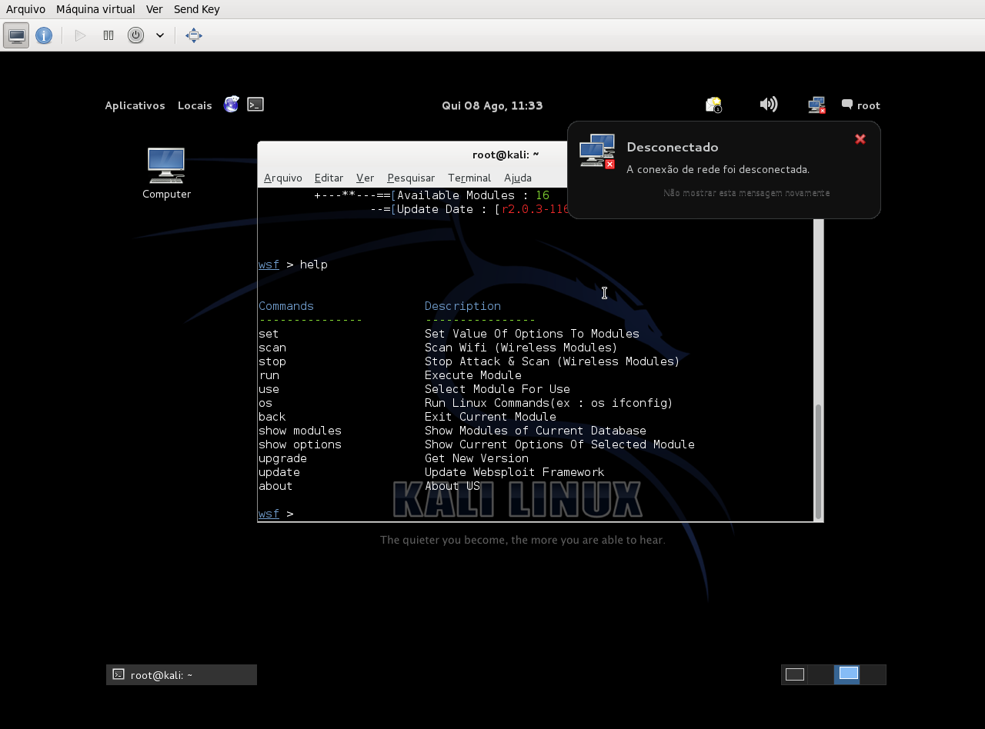Open the Send Key menu

pyautogui.click(x=197, y=9)
